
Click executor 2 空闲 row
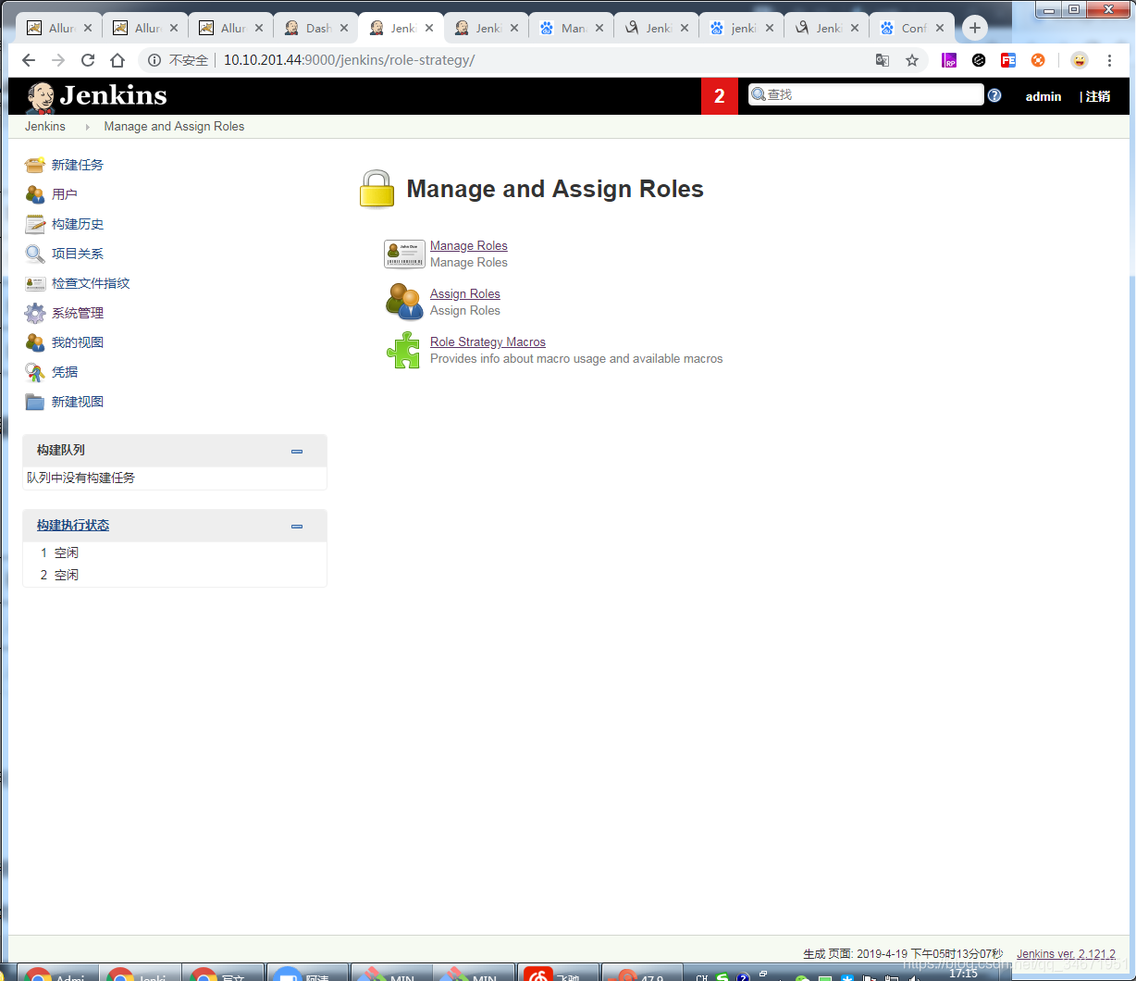click(x=175, y=575)
